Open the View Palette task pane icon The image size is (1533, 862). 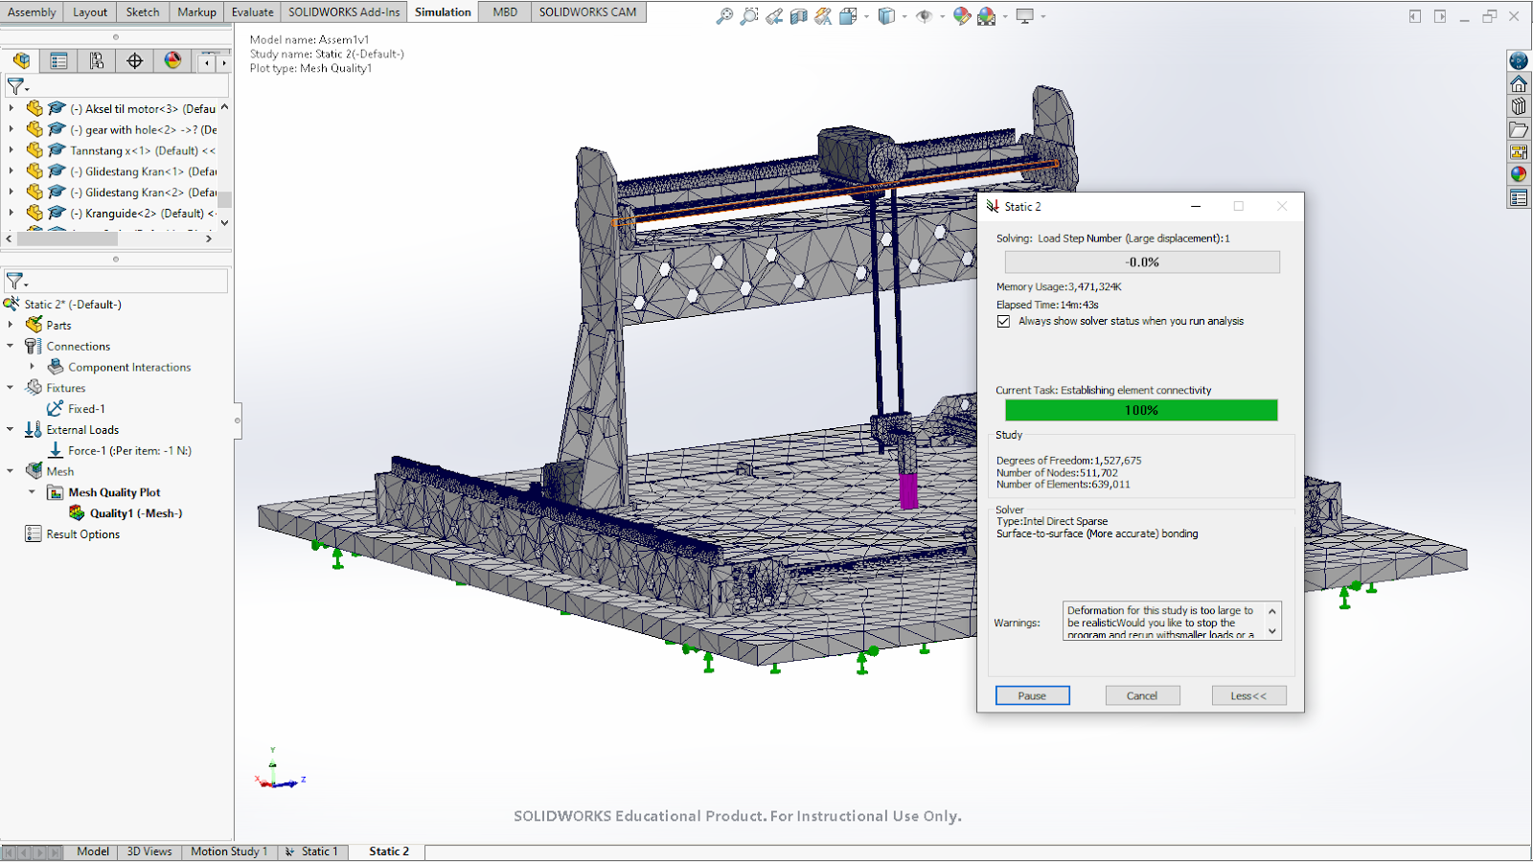(1519, 152)
